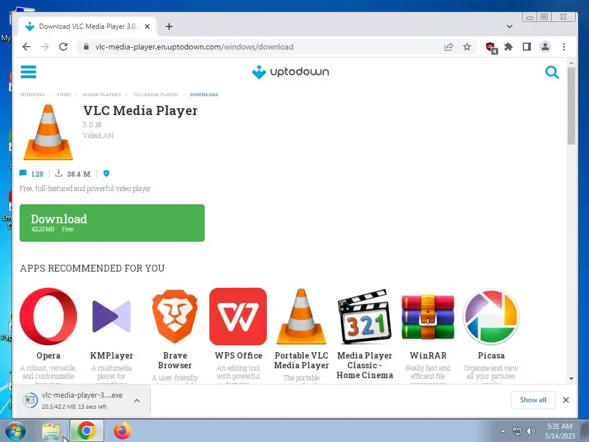Open the Chrome three-dot menu
589x442 pixels.
(564, 47)
